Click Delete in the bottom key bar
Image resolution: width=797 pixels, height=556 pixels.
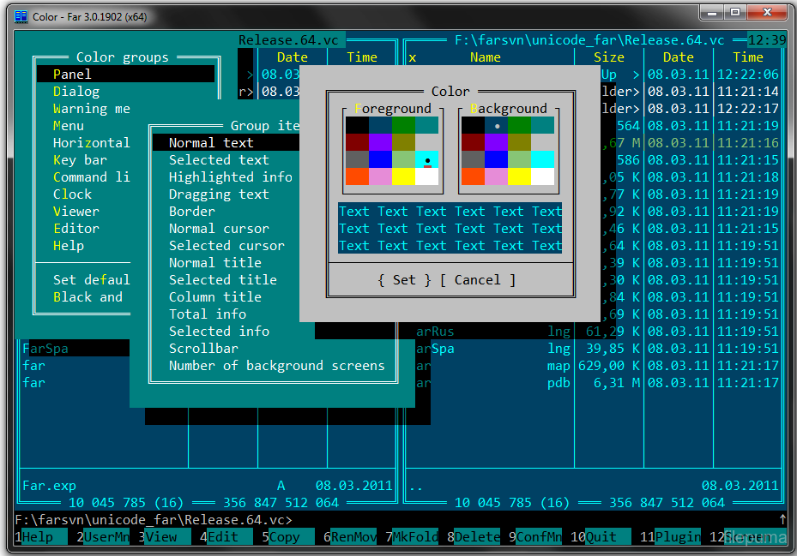(476, 537)
